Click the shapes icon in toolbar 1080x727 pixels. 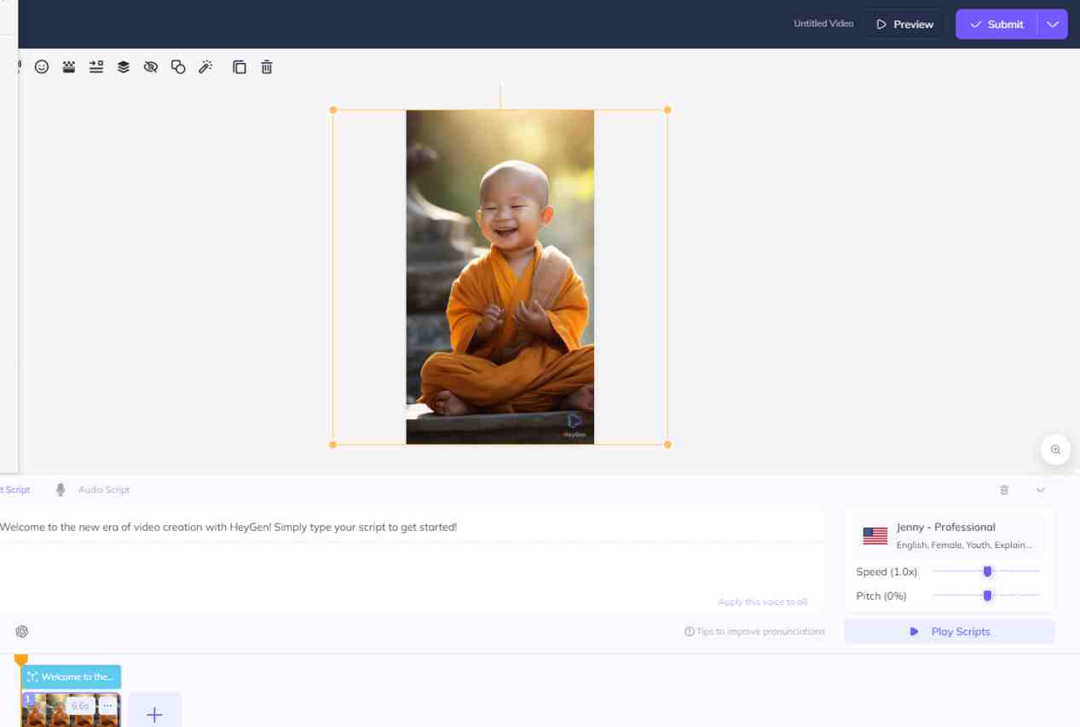178,66
